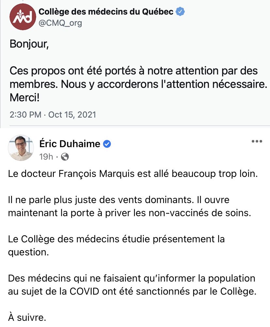Open Éric Duhaime's profile name
Screen dimensions: 270x327
click(x=70, y=144)
